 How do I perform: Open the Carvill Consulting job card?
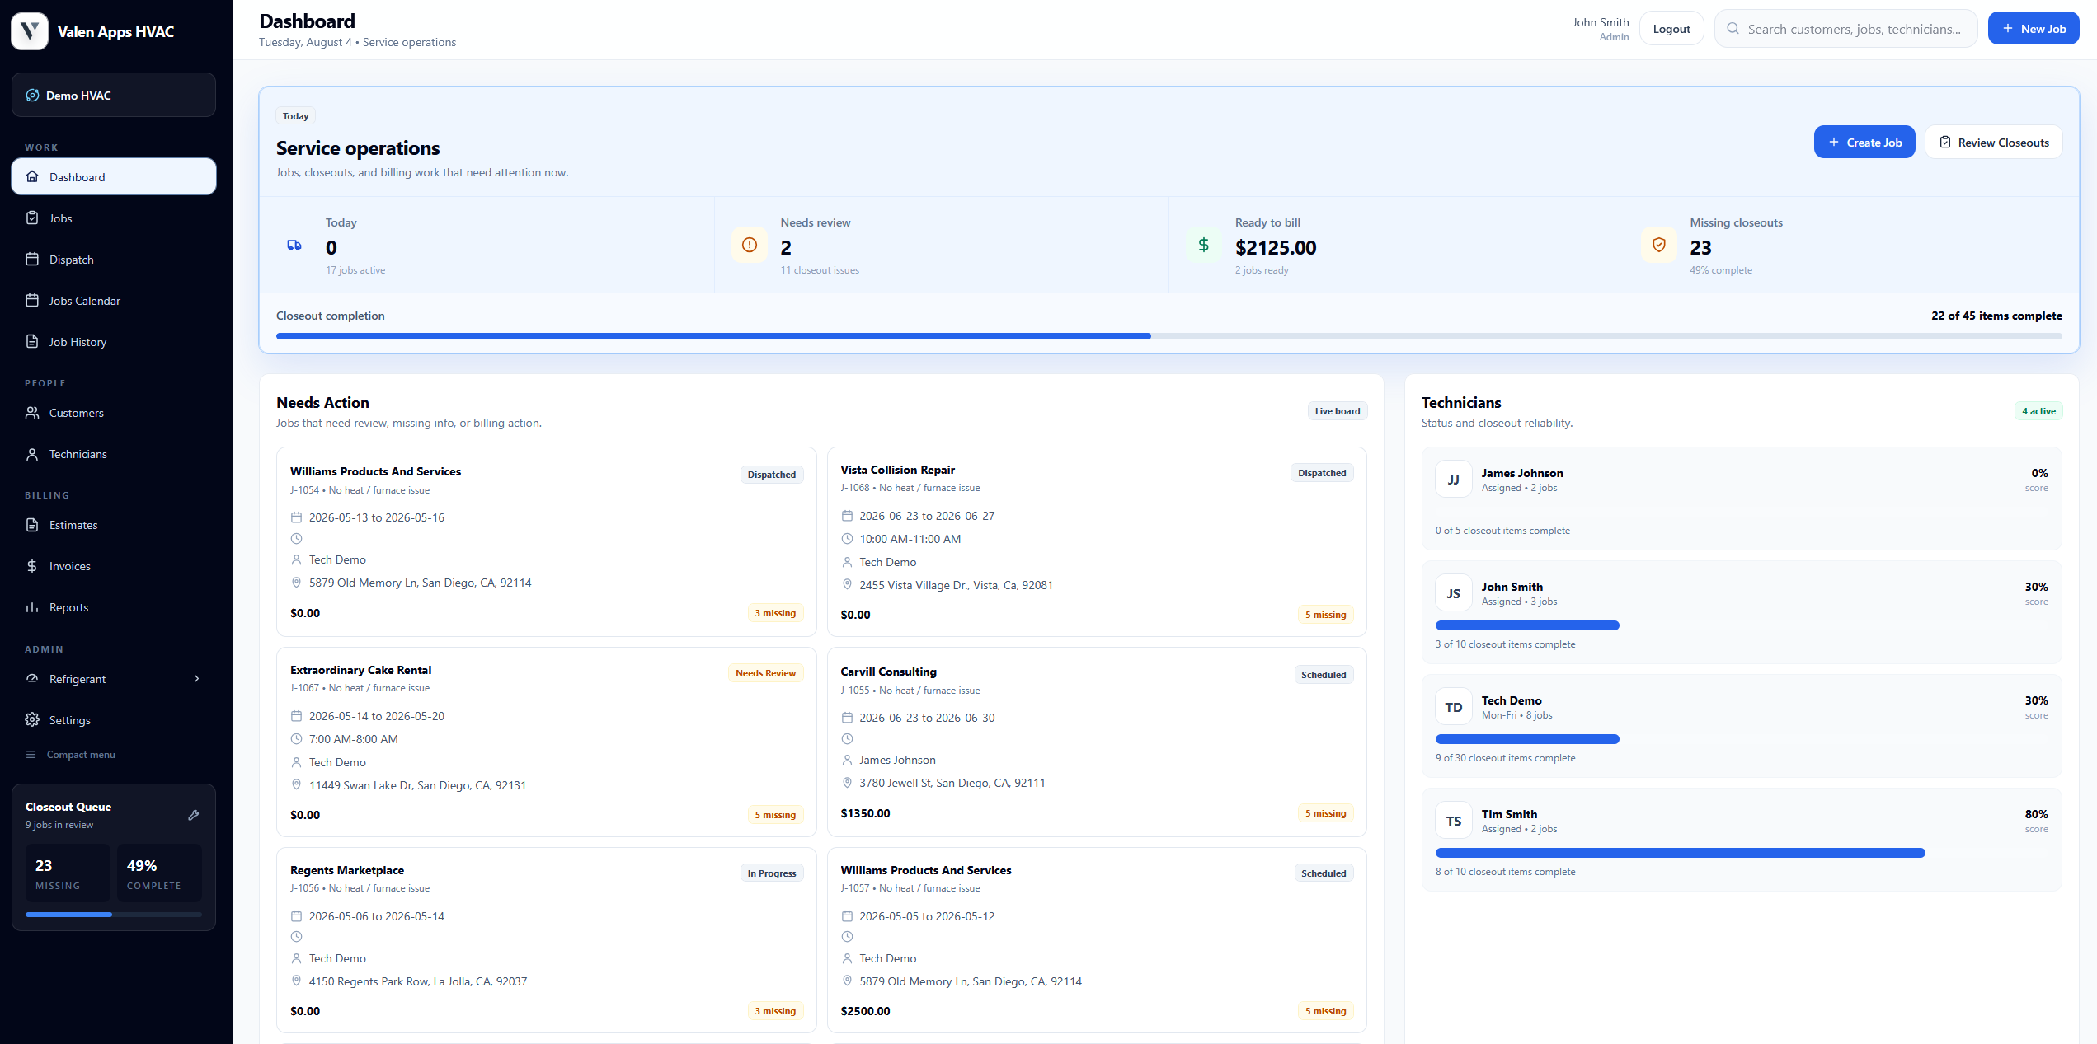pyautogui.click(x=1097, y=742)
